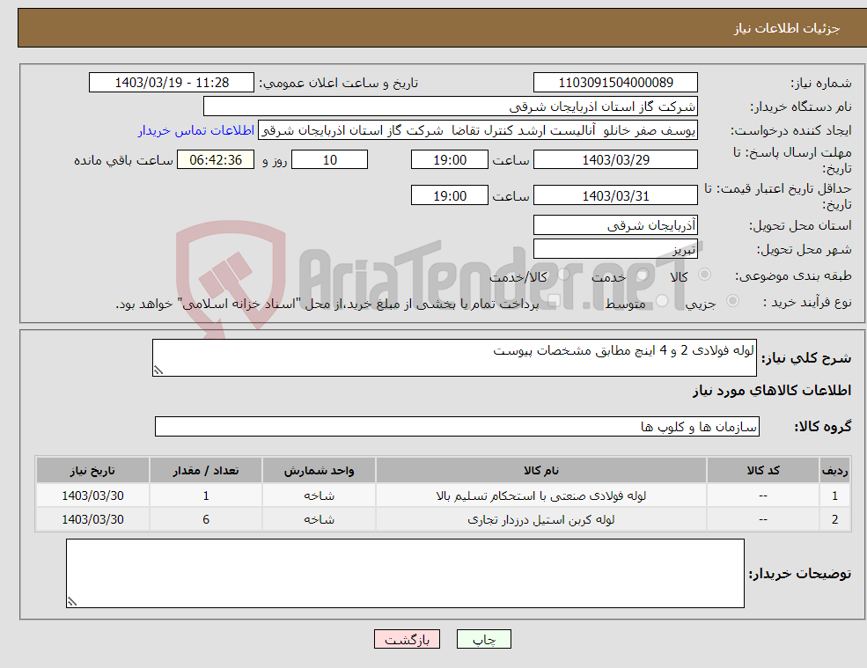This screenshot has width=867, height=668.
Task: Click the remaining days field showing 10
Action: pyautogui.click(x=329, y=160)
